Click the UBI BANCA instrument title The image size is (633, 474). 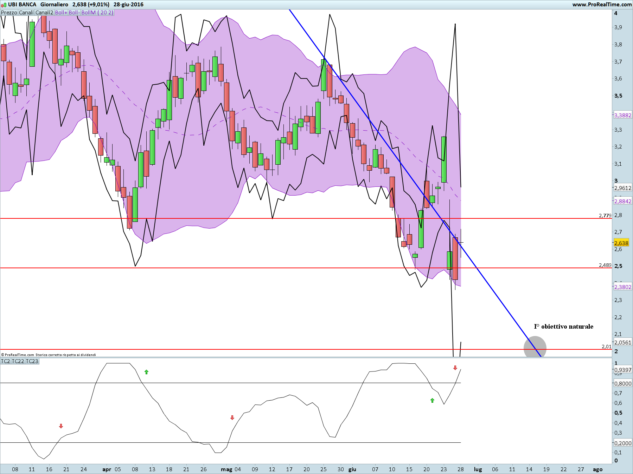[22, 5]
